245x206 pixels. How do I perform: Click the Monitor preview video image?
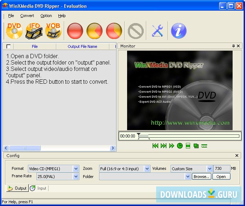pyautogui.click(x=180, y=90)
